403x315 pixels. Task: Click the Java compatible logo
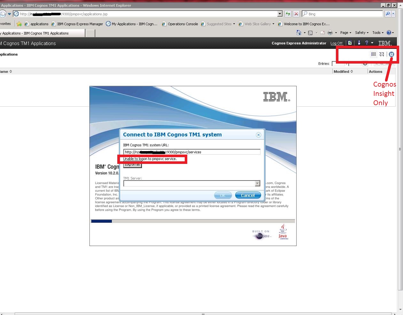(283, 232)
